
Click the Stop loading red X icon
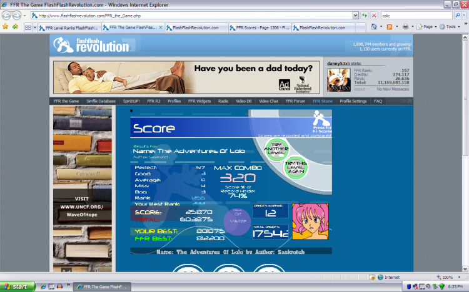point(374,16)
